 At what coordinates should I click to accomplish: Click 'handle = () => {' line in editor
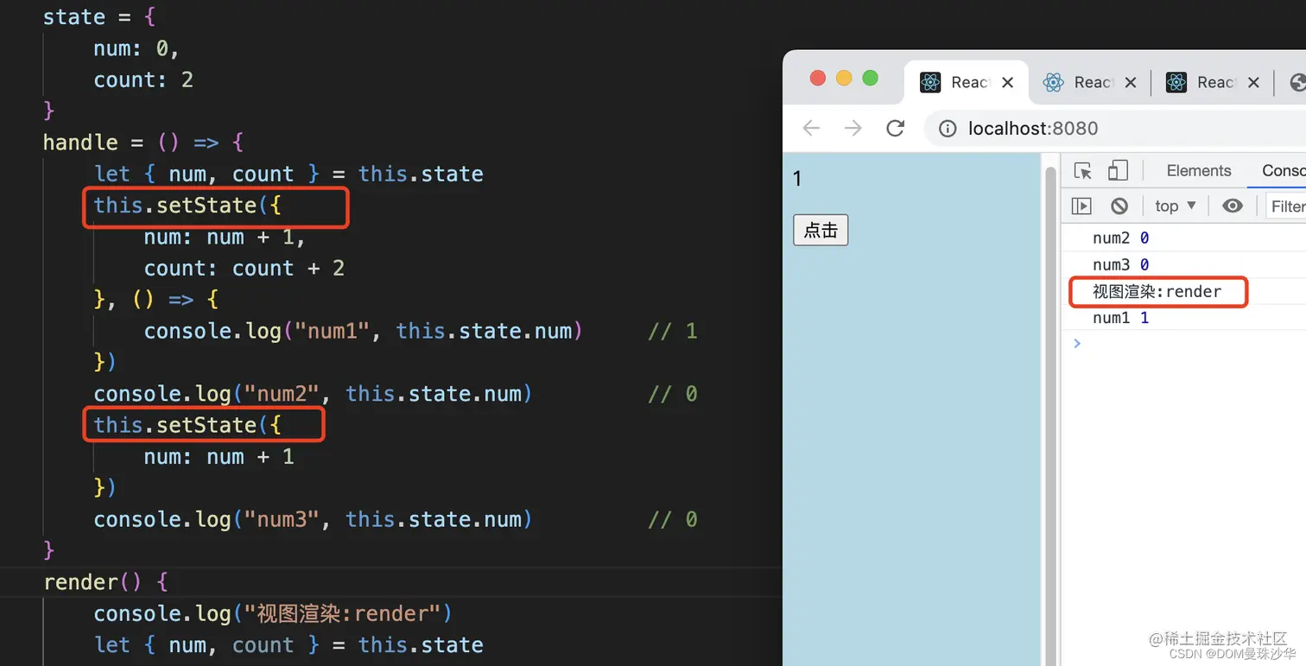(144, 143)
